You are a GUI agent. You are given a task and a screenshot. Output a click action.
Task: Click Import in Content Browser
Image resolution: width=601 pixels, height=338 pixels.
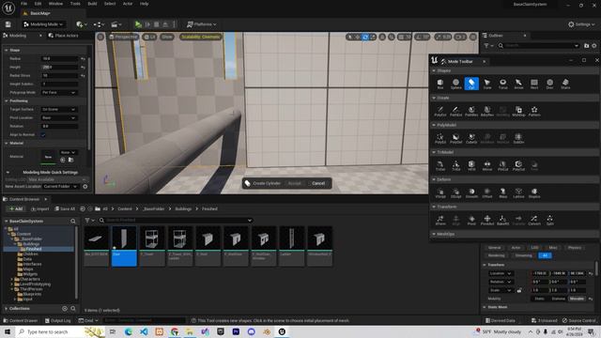(x=39, y=208)
